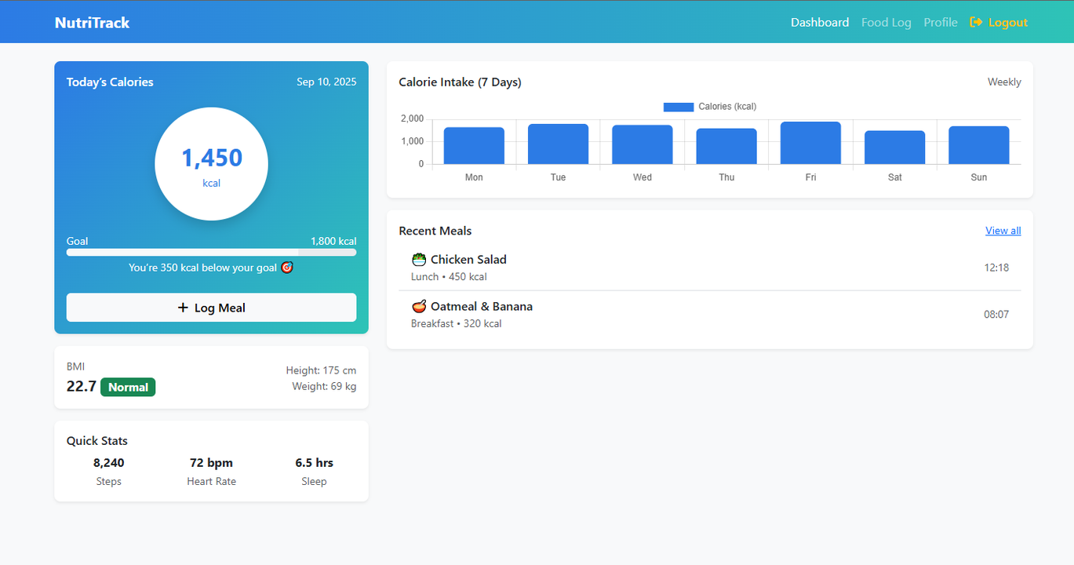The width and height of the screenshot is (1074, 565).
Task: Click the Lunch • 450 kcal text
Action: [449, 277]
